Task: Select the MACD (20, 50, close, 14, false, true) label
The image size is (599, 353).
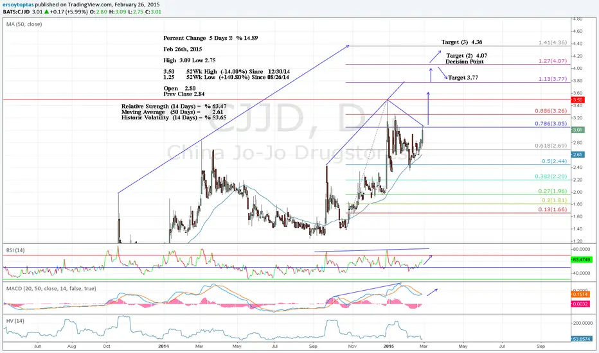Action: click(x=51, y=289)
